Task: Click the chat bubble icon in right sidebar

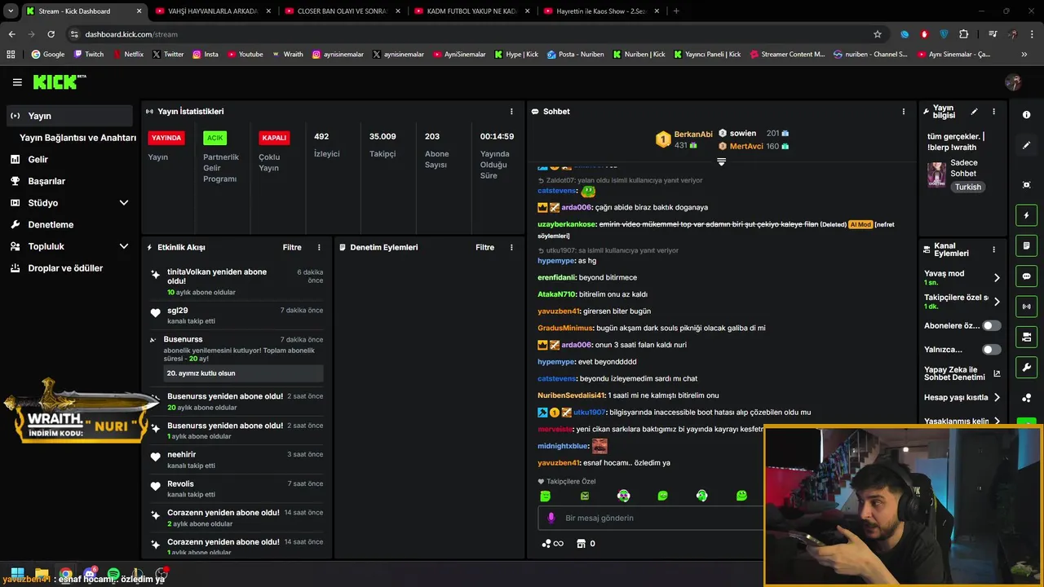Action: pos(1026,276)
